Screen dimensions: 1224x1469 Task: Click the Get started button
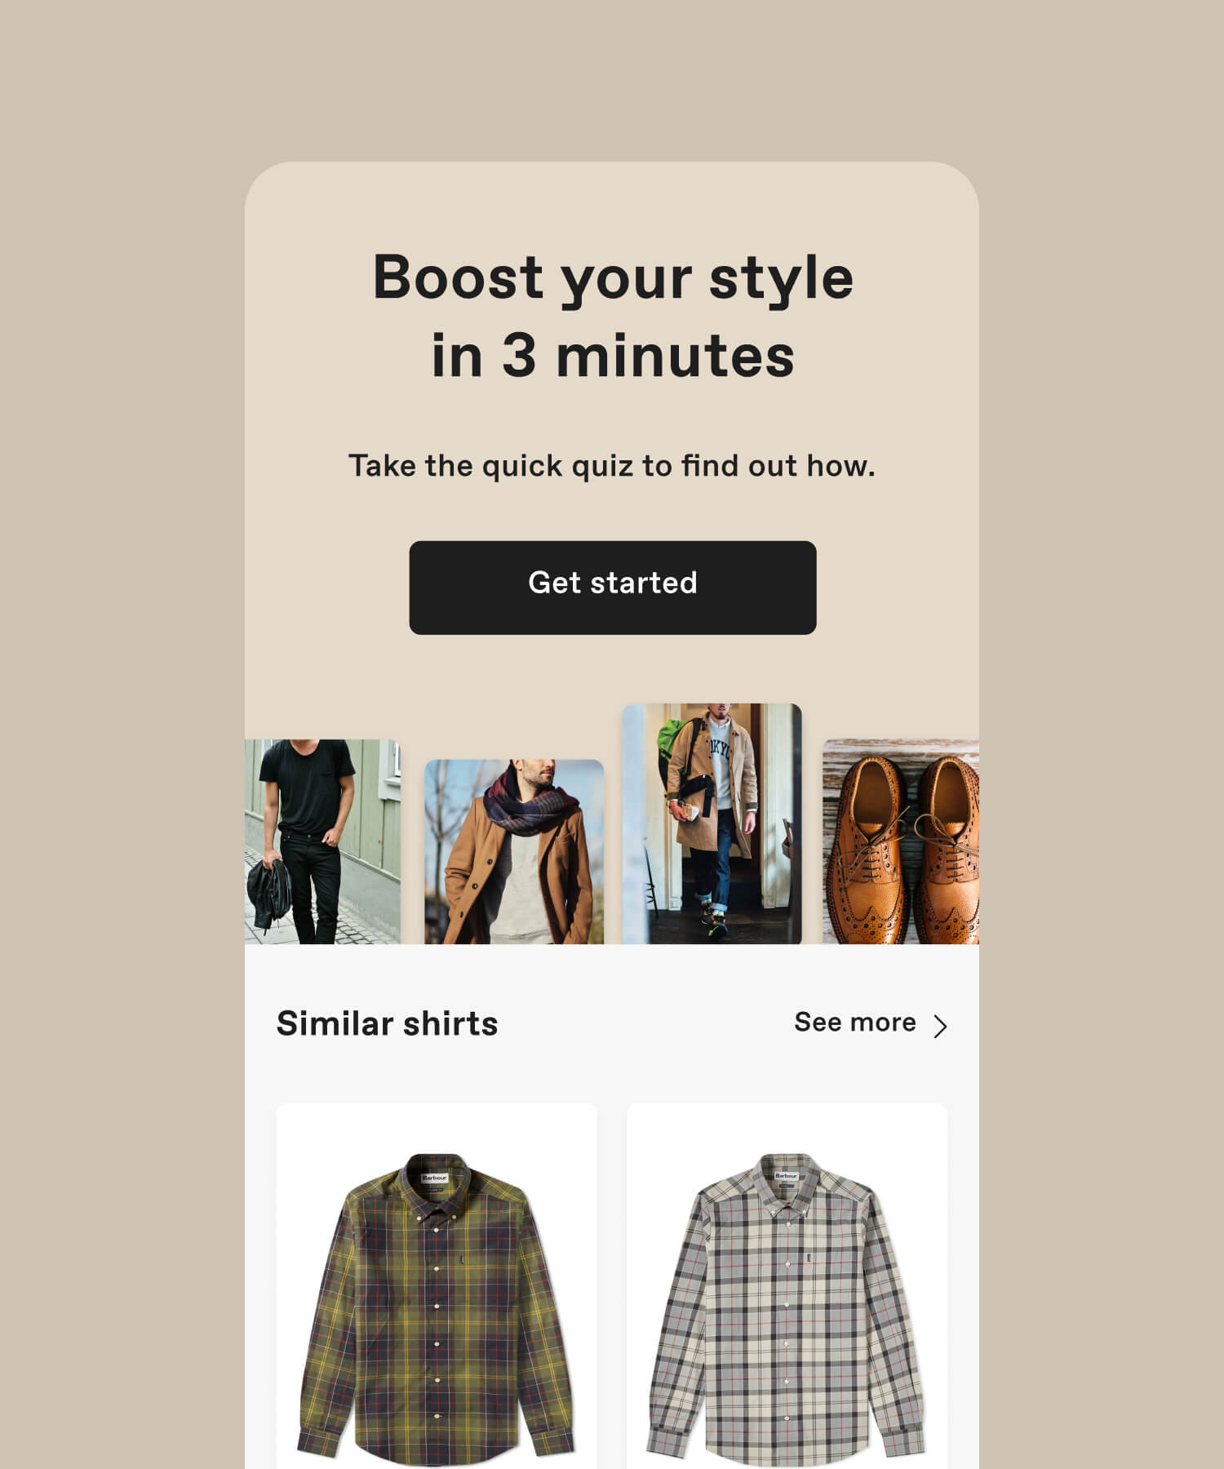coord(612,588)
